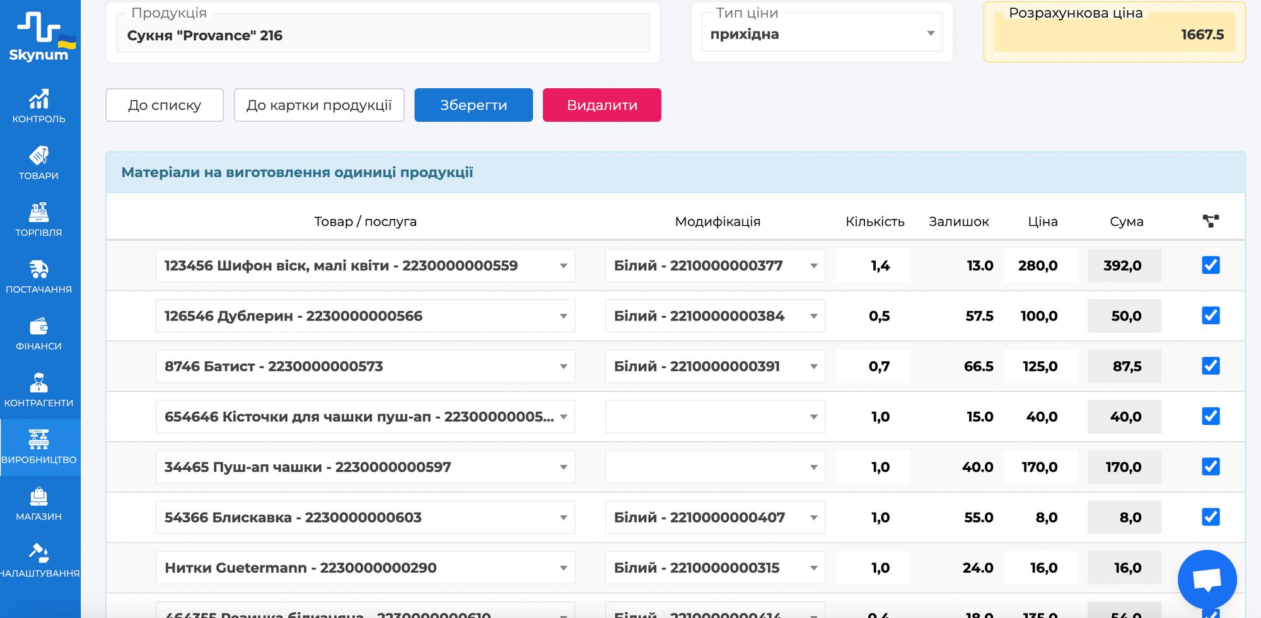Click the Зберегти button
This screenshot has height=618, width=1261.
click(473, 105)
